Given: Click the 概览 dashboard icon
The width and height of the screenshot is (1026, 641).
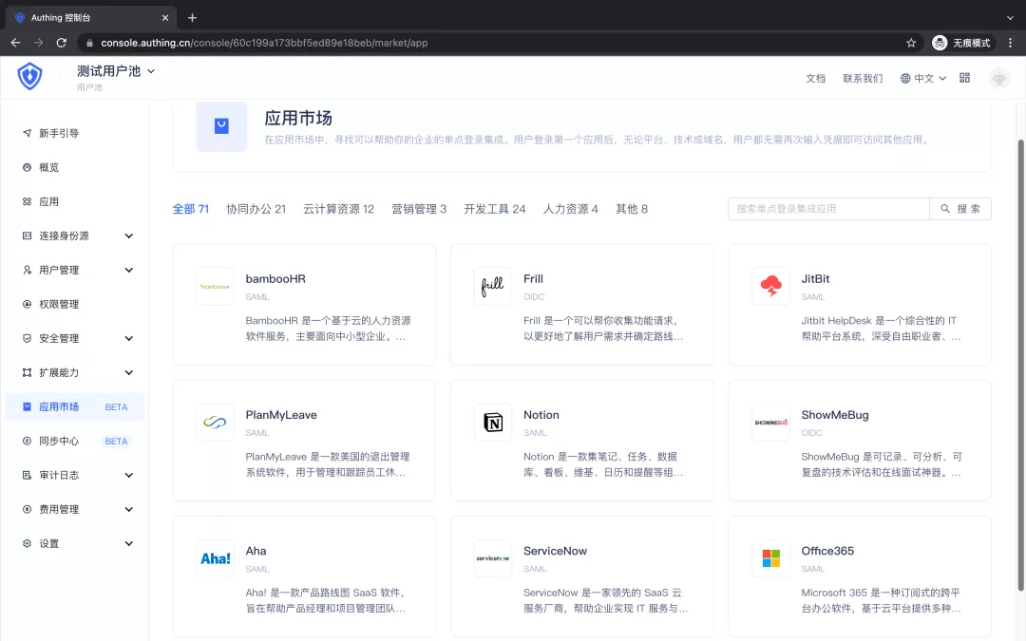Looking at the screenshot, I should pyautogui.click(x=27, y=167).
